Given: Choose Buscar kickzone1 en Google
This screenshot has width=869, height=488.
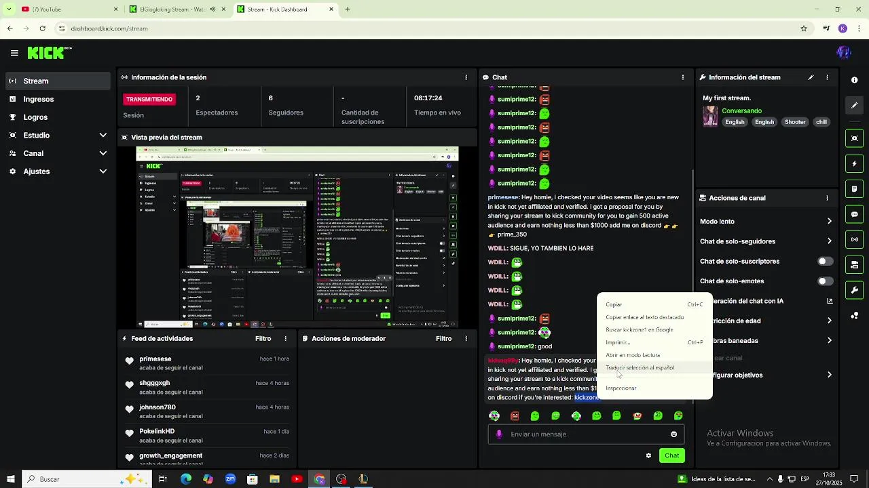Looking at the screenshot, I should coord(654,329).
